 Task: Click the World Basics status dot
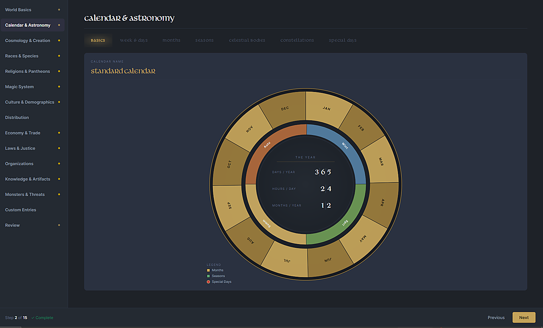point(59,10)
